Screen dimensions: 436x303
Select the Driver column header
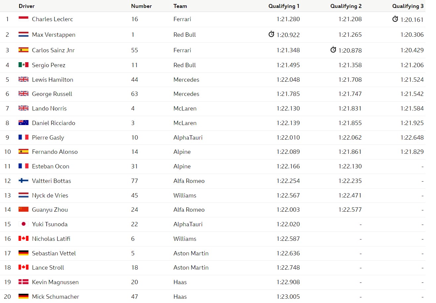point(26,6)
